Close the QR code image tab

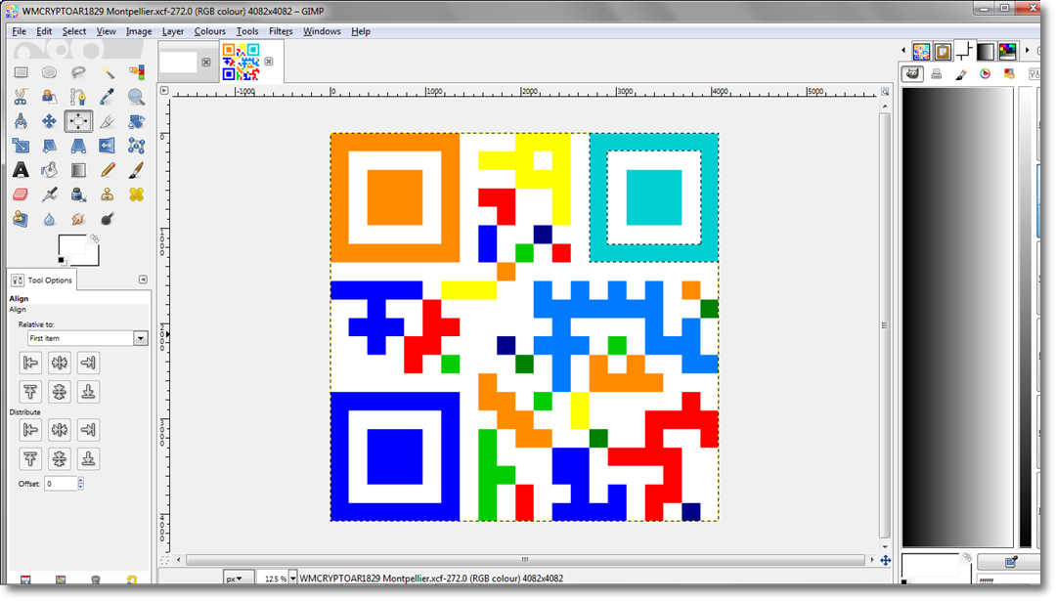(269, 62)
